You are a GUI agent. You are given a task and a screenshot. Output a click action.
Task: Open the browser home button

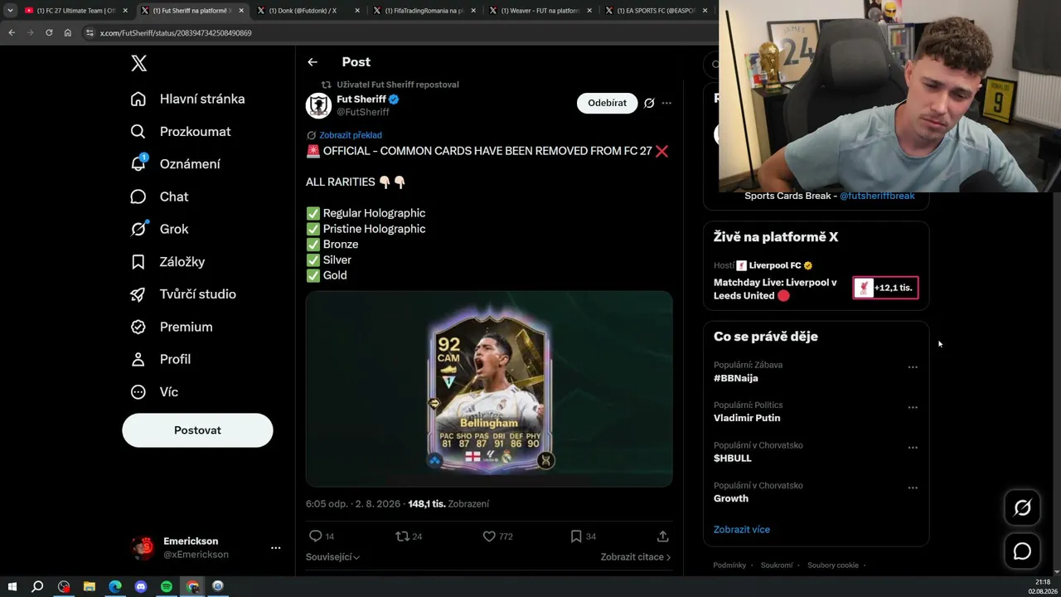(68, 33)
